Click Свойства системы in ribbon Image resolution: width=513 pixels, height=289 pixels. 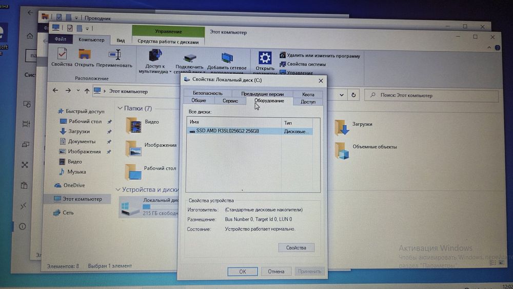click(303, 64)
